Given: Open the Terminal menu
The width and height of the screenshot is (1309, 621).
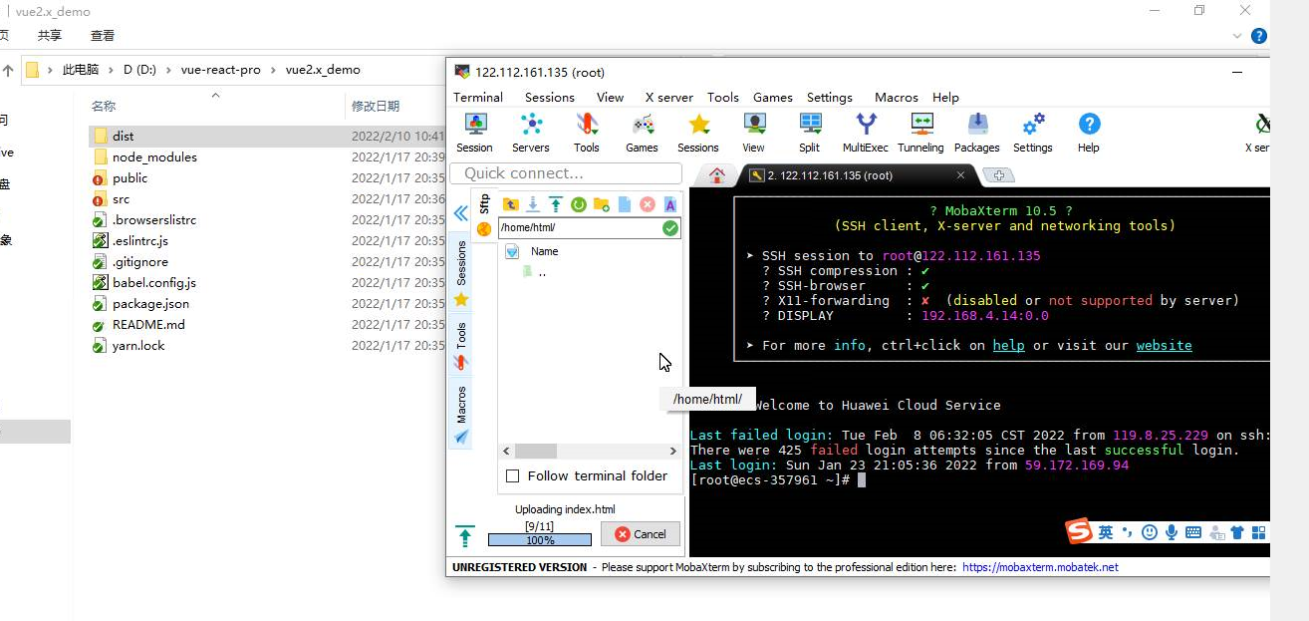Looking at the screenshot, I should pyautogui.click(x=478, y=97).
